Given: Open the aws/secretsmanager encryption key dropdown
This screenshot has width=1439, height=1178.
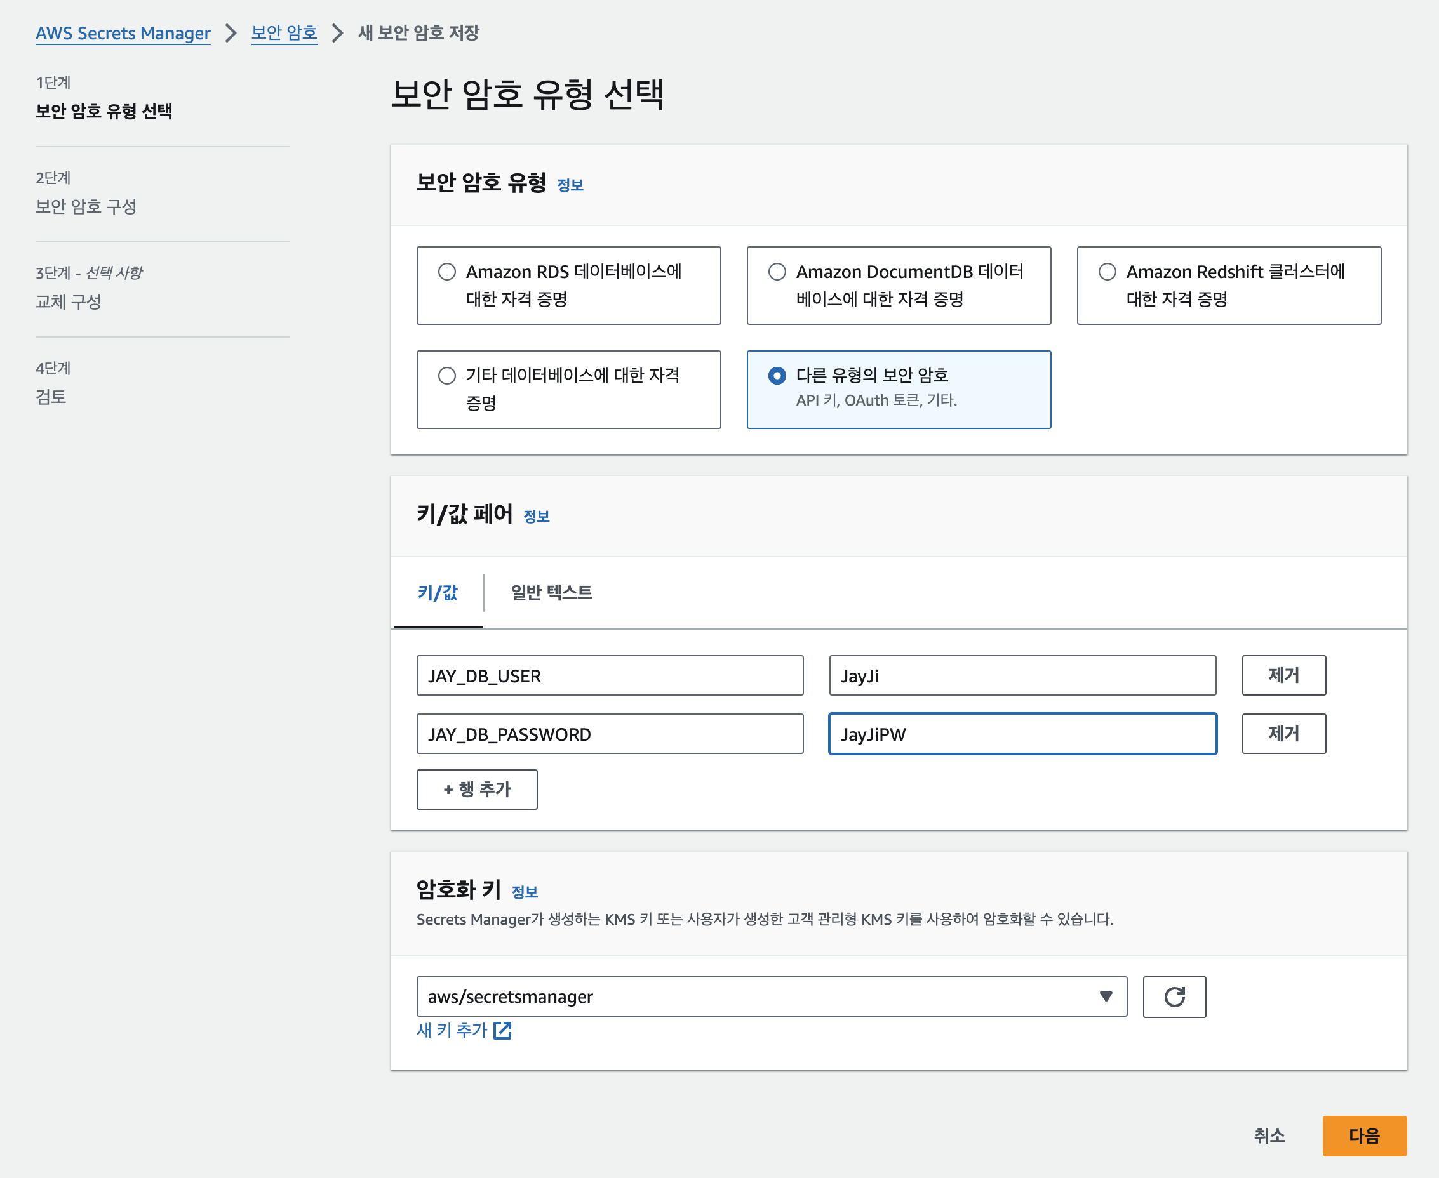Looking at the screenshot, I should pos(771,997).
